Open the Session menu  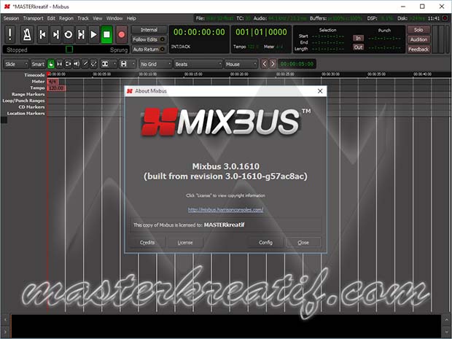click(x=11, y=18)
